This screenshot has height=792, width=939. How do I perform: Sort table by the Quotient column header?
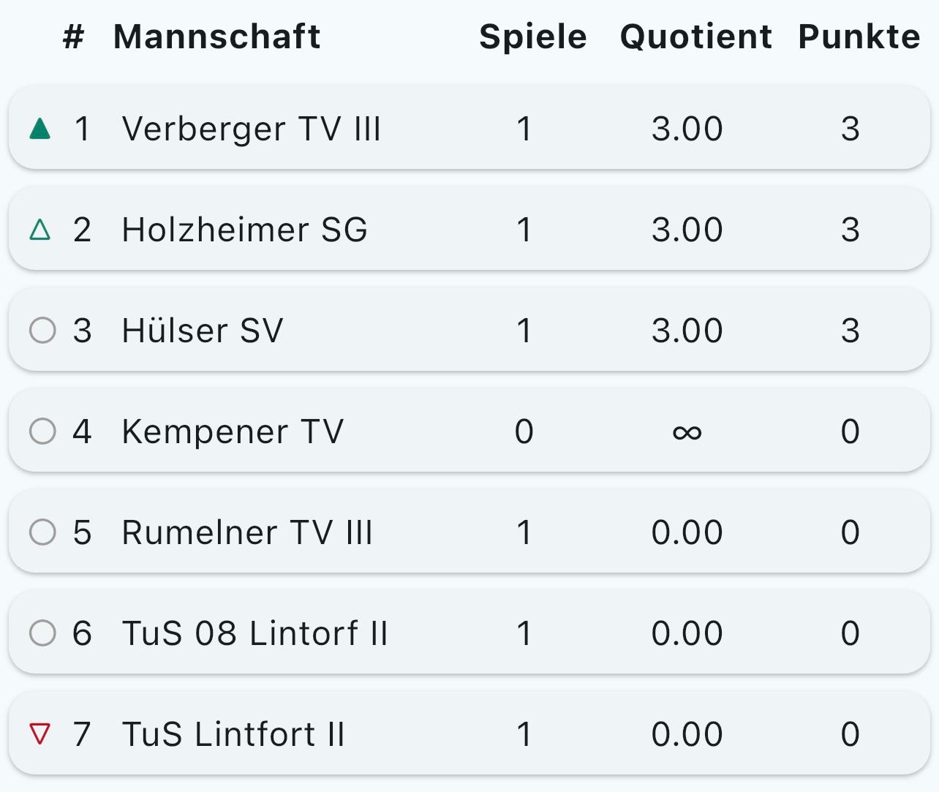coord(695,37)
